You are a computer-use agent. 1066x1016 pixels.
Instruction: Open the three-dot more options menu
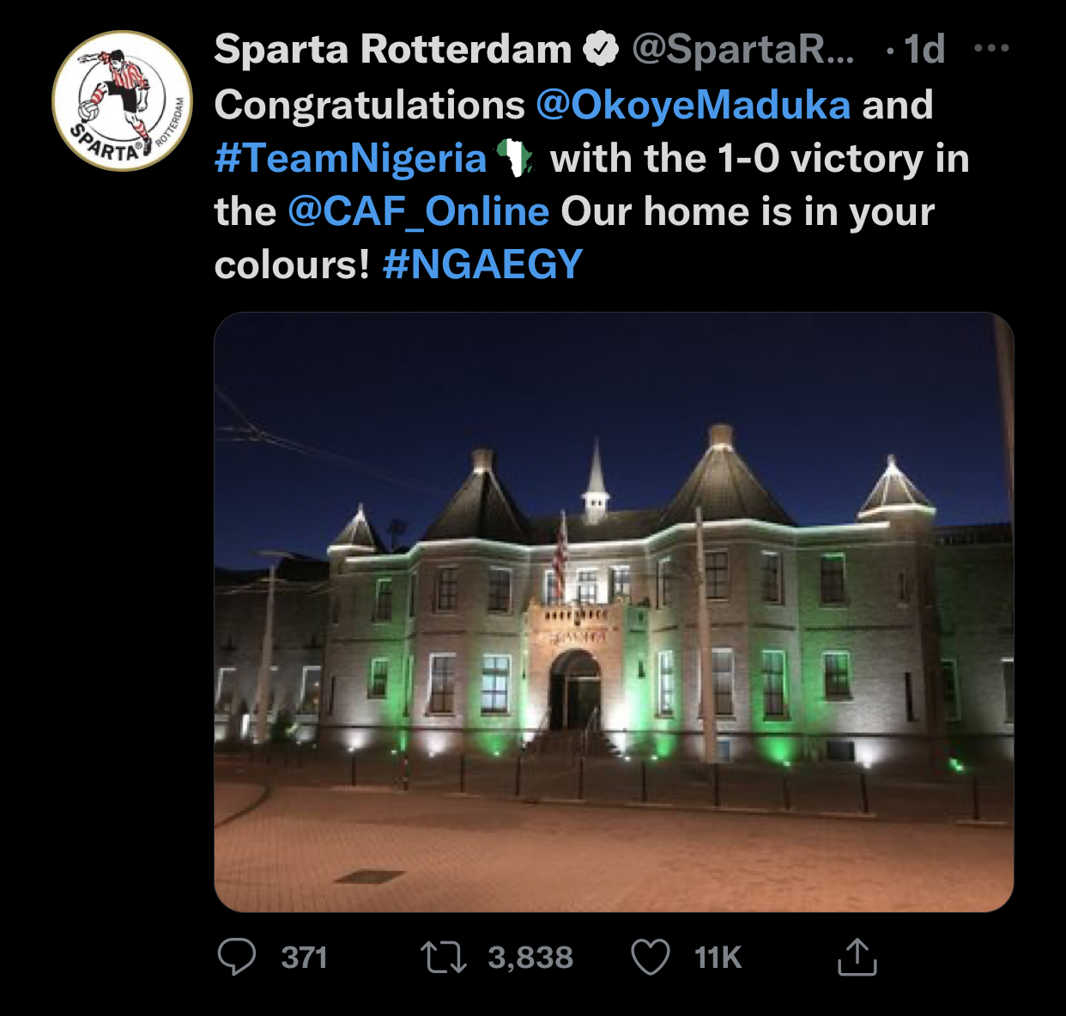pos(991,49)
